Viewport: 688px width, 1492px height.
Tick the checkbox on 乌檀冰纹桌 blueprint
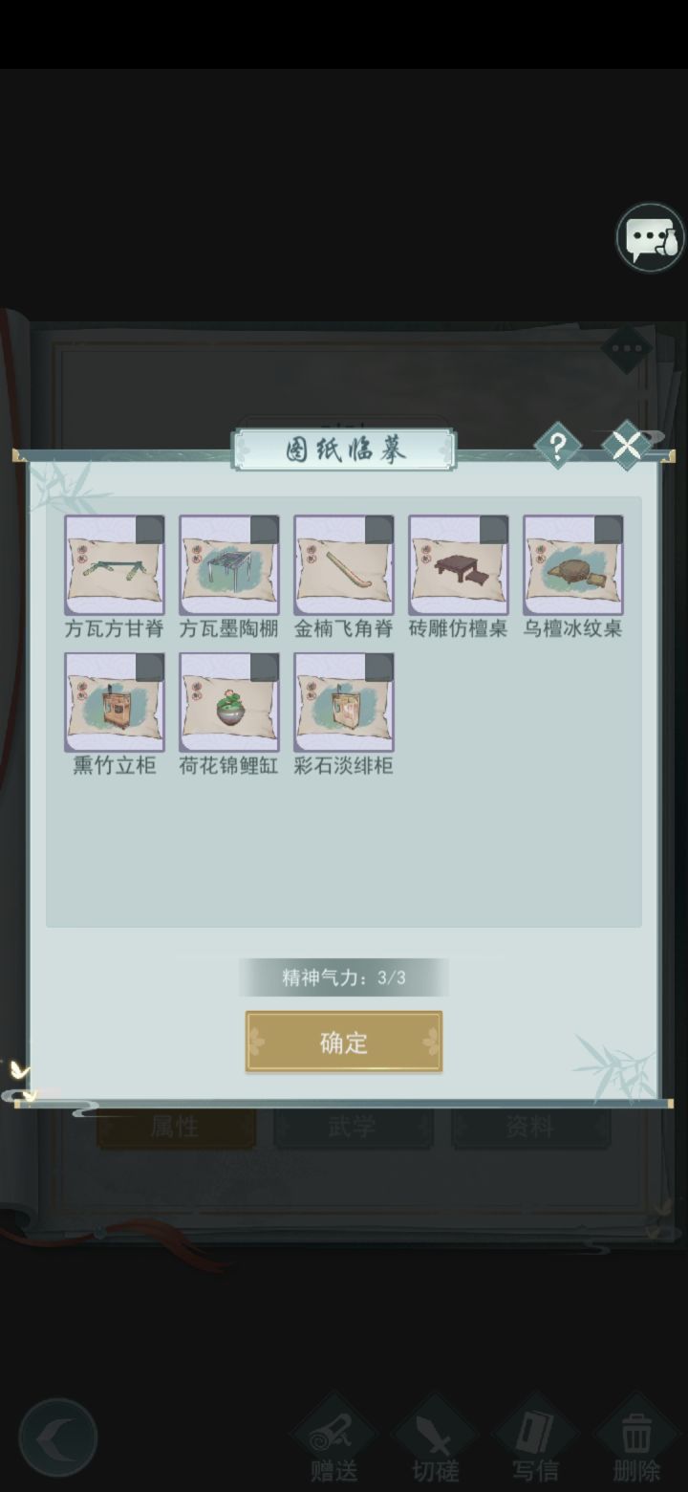(x=609, y=530)
